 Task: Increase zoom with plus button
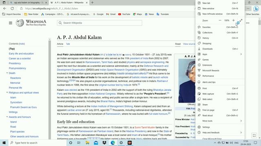[x=233, y=20]
